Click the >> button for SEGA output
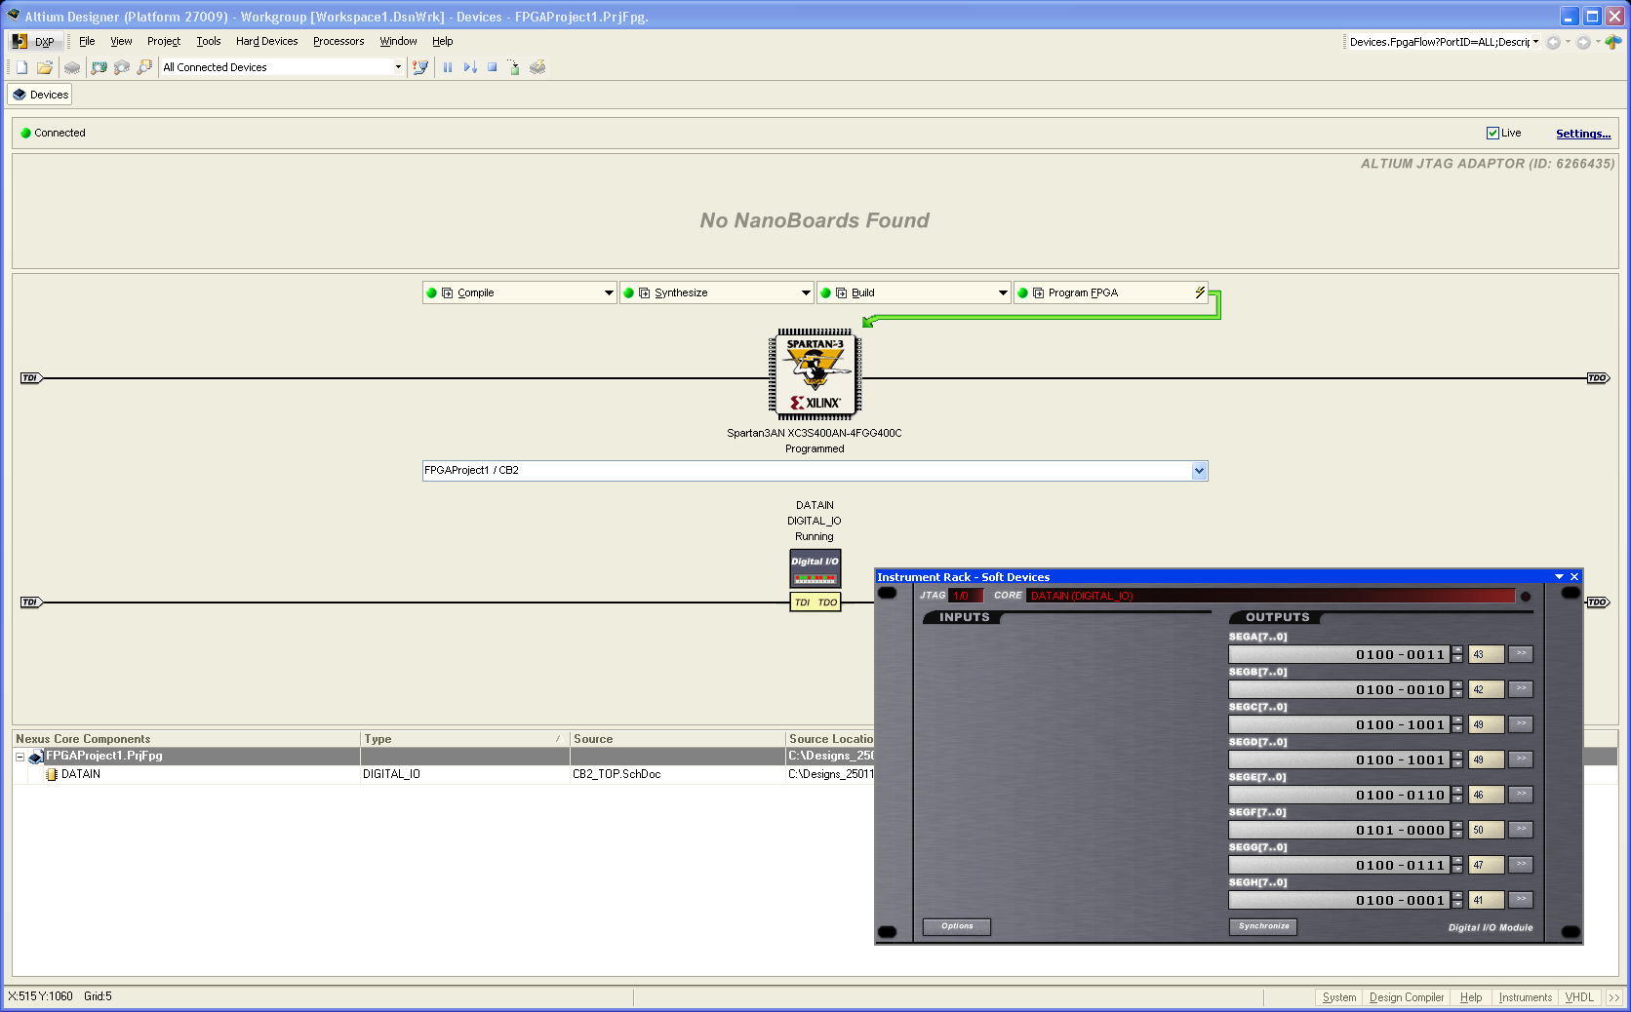The width and height of the screenshot is (1631, 1012). click(x=1521, y=654)
